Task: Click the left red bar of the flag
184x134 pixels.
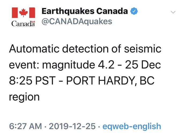Action: pos(15,12)
